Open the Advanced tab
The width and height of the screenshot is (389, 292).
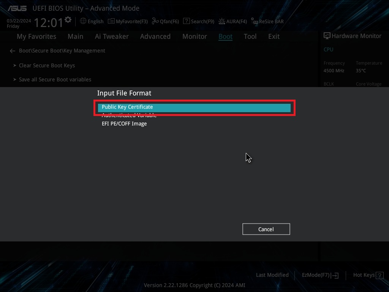[155, 36]
